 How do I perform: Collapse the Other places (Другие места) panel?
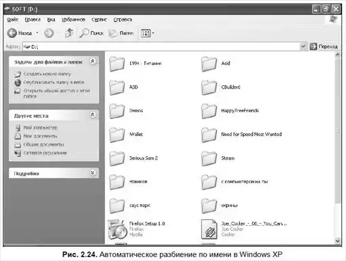93,115
